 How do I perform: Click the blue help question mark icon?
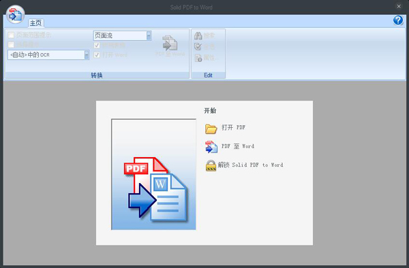[x=398, y=20]
